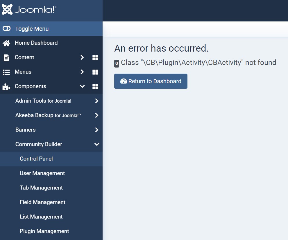This screenshot has width=288, height=240.
Task: Click the Menus list icon
Action: click(x=6, y=72)
